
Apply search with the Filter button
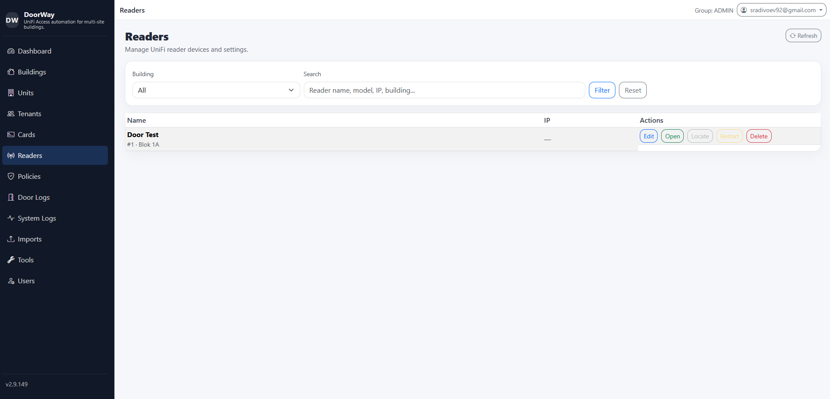602,91
